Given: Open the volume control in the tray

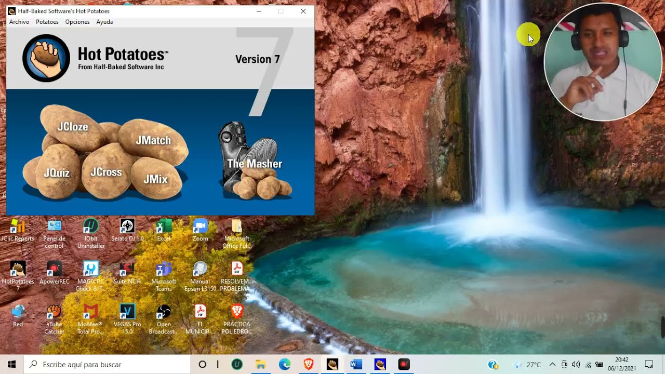Looking at the screenshot, I should pyautogui.click(x=576, y=365).
